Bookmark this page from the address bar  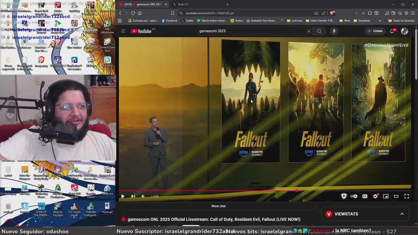pyautogui.click(x=172, y=13)
